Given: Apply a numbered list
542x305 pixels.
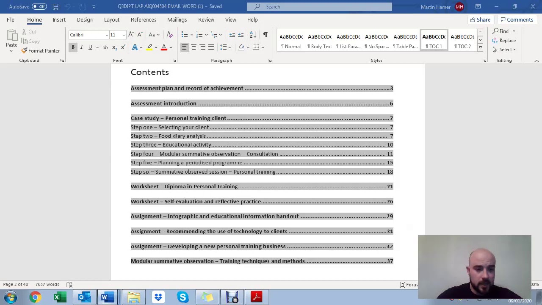Looking at the screenshot, I should 199,35.
